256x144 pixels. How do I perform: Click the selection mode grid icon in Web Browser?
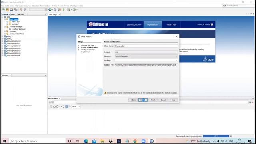(x=66, y=106)
